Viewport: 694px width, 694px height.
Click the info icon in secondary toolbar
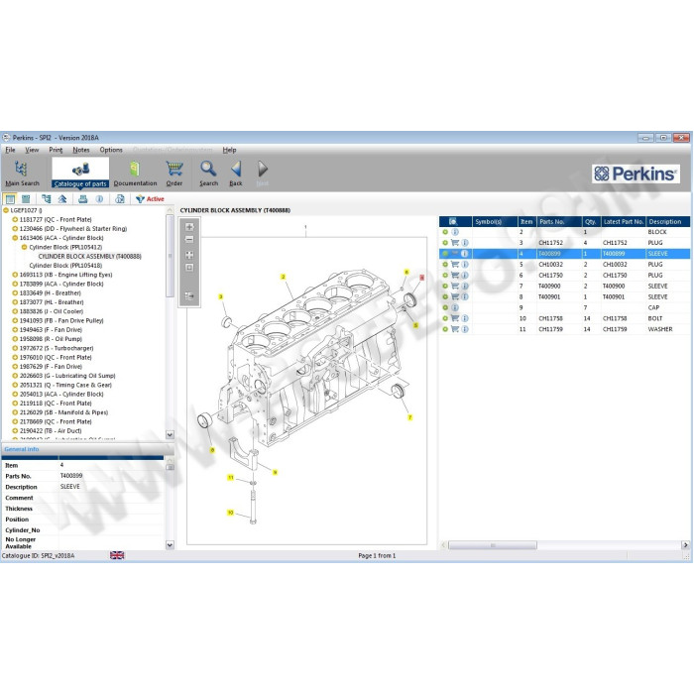point(99,199)
